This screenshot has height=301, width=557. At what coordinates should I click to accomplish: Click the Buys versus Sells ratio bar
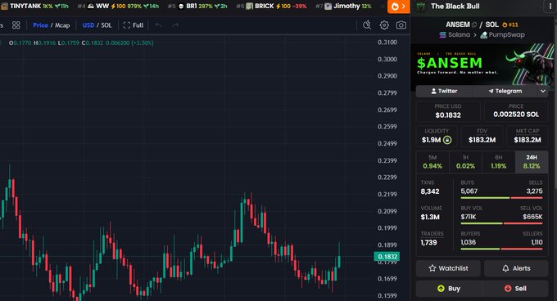point(501,198)
